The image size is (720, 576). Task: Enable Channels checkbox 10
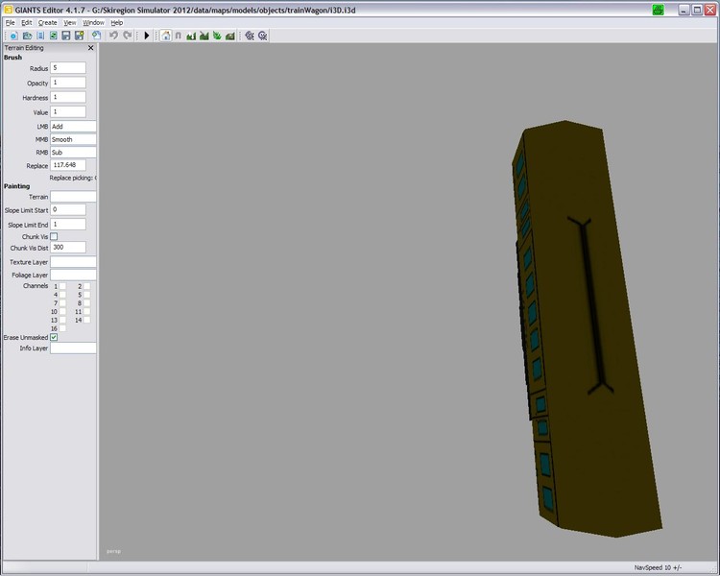click(x=62, y=311)
